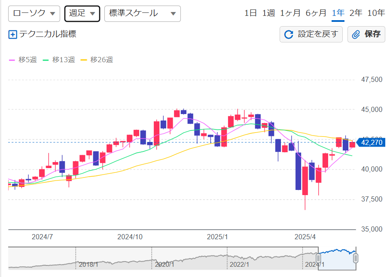
Task: Select the 2年 range tab
Action: point(356,13)
